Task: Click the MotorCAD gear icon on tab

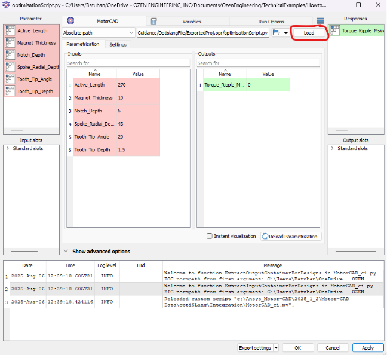Action: tap(70, 21)
